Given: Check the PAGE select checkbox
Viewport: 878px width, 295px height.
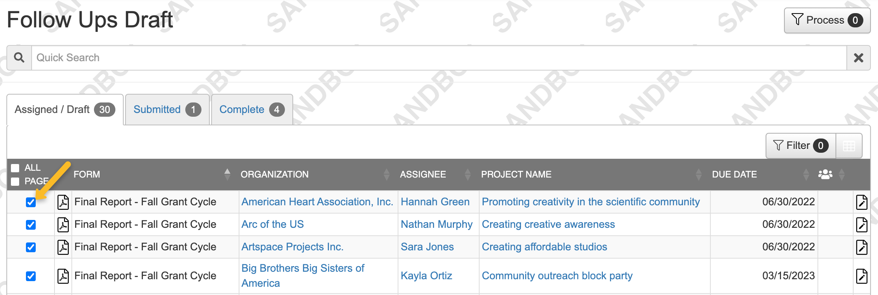Looking at the screenshot, I should tap(15, 182).
